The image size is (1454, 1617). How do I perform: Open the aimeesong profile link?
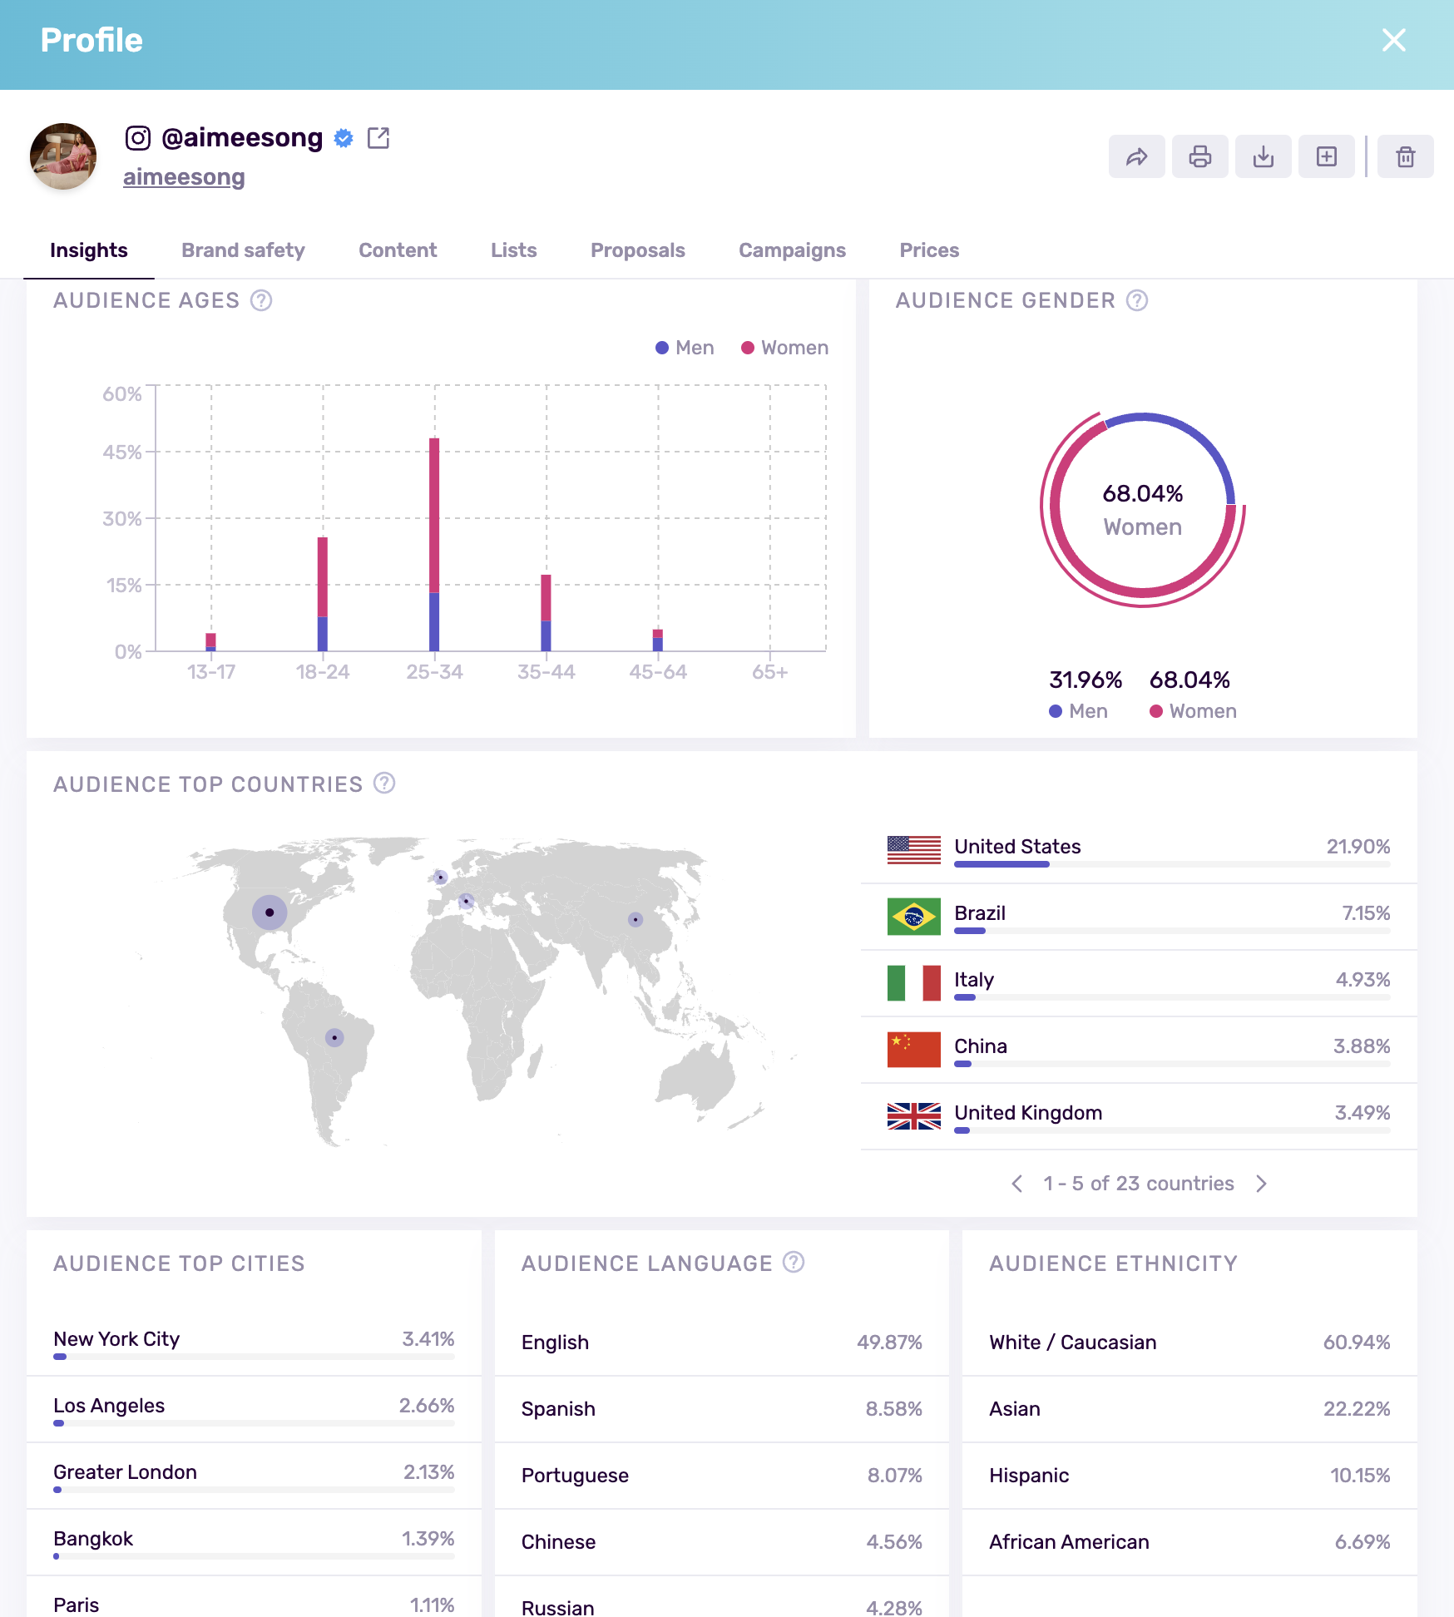click(x=184, y=176)
